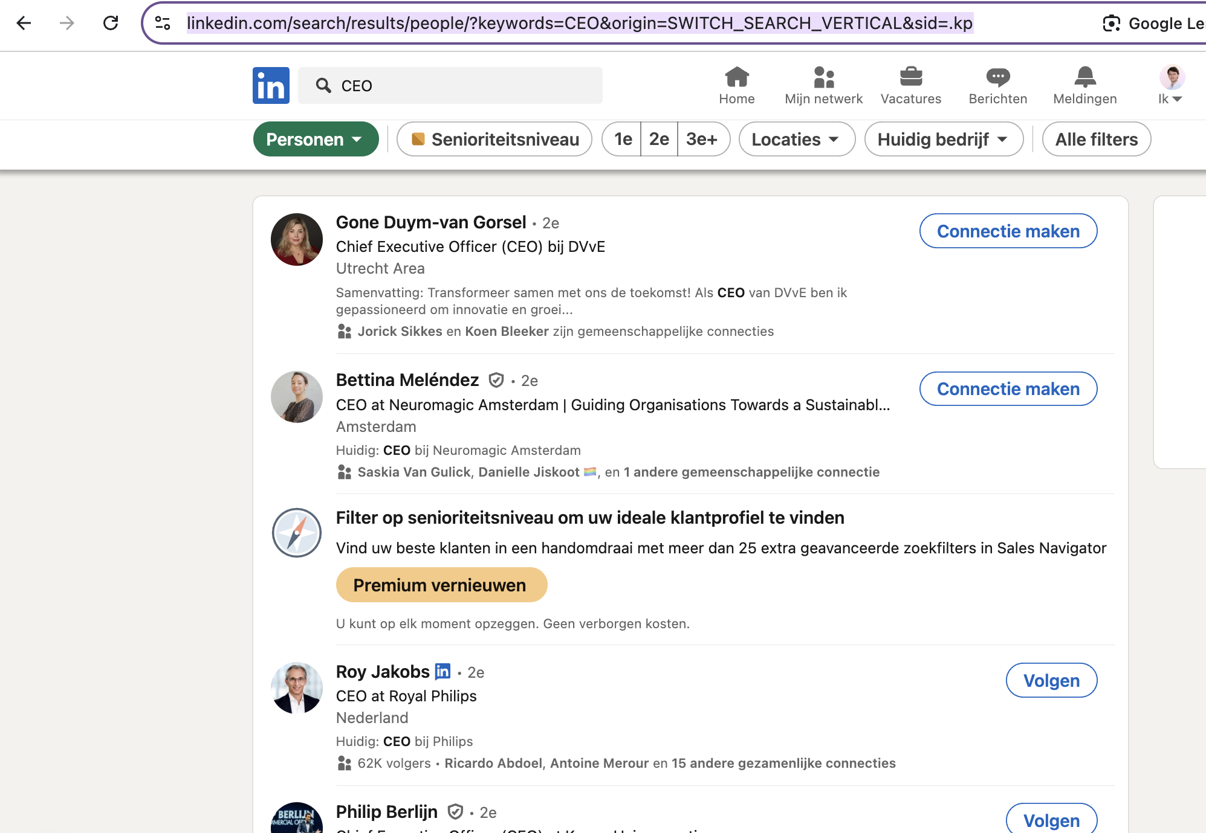Reload page with browser refresh icon
The height and width of the screenshot is (833, 1206).
[x=111, y=24]
